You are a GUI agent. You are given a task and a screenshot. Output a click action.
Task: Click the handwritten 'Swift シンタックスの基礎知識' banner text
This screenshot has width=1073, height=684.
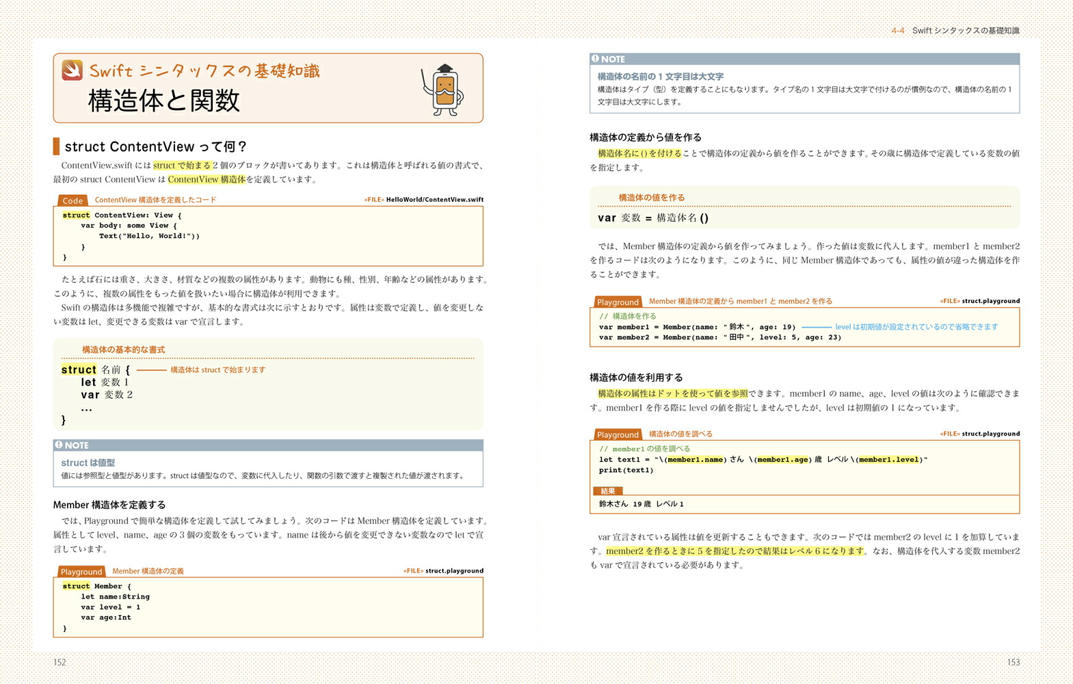(204, 70)
